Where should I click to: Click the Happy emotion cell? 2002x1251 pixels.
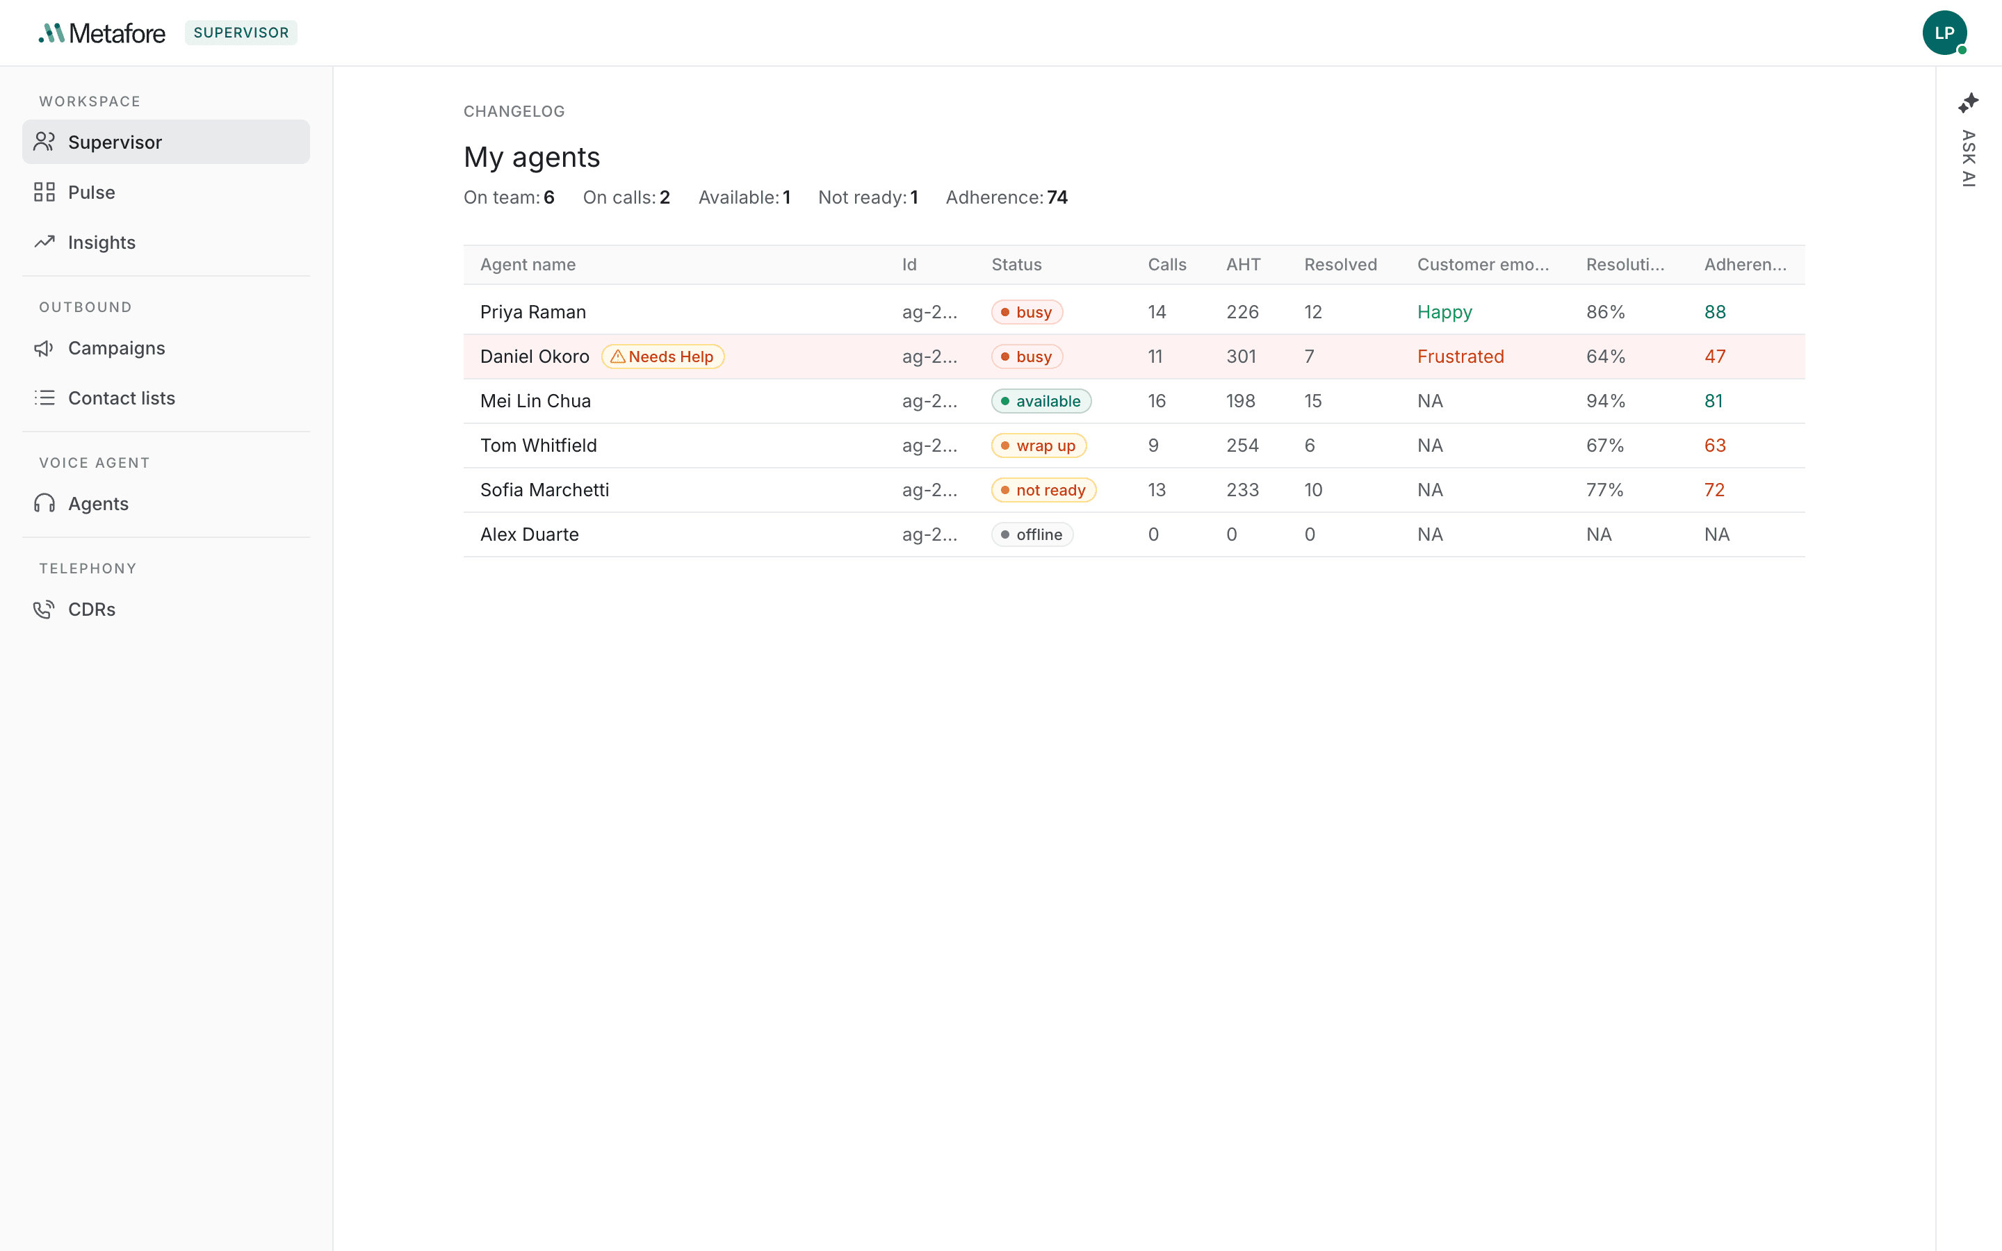pyautogui.click(x=1444, y=313)
